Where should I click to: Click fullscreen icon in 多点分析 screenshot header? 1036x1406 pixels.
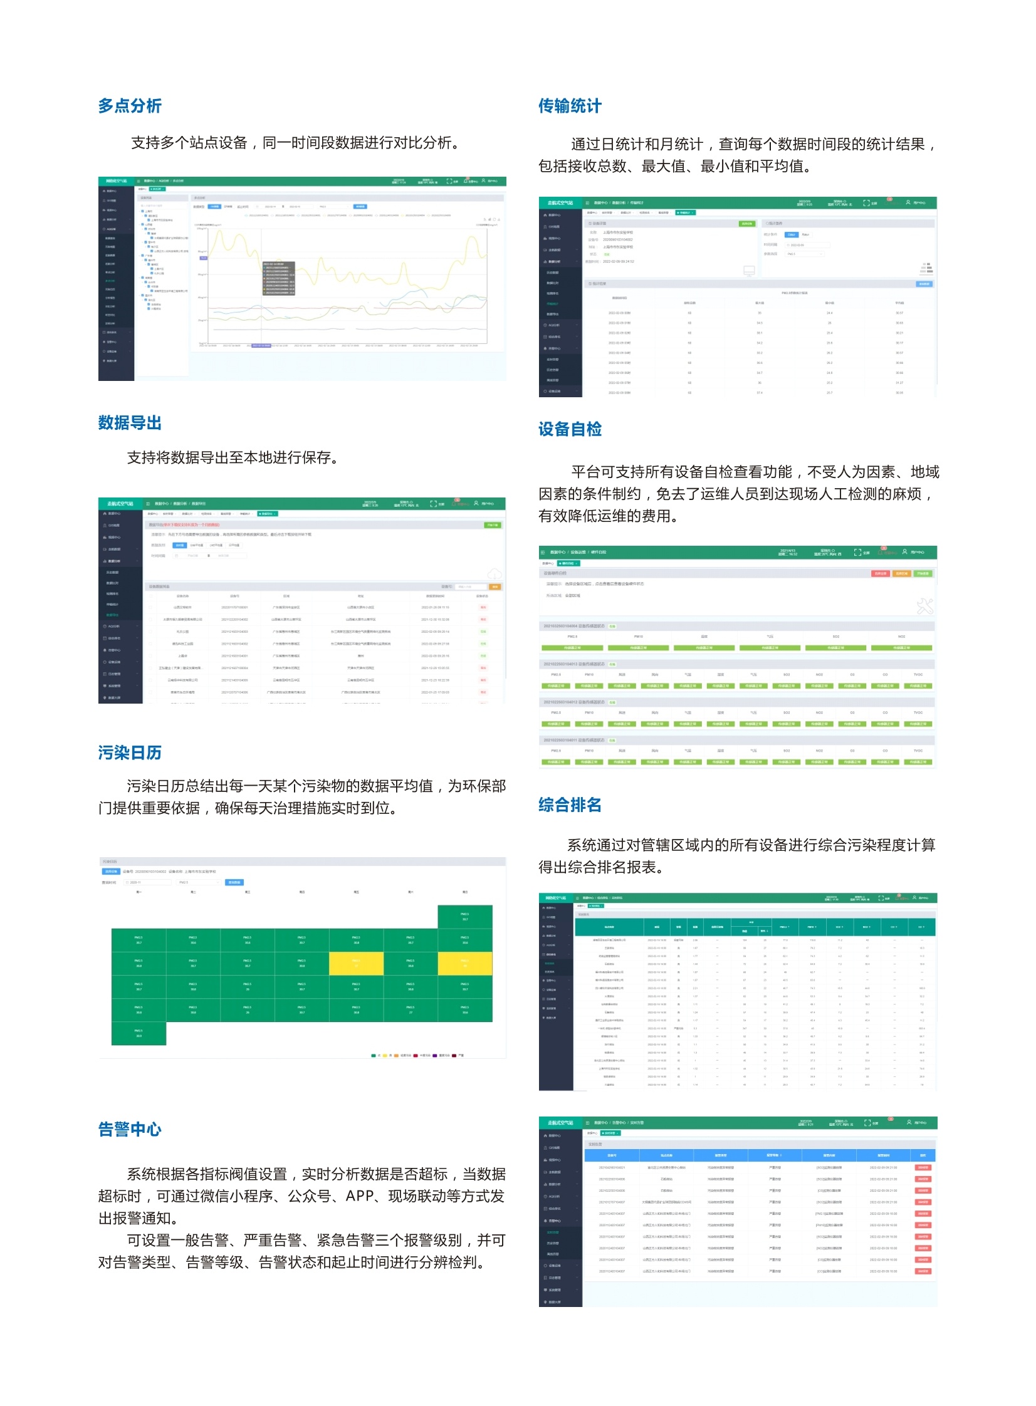point(449,181)
